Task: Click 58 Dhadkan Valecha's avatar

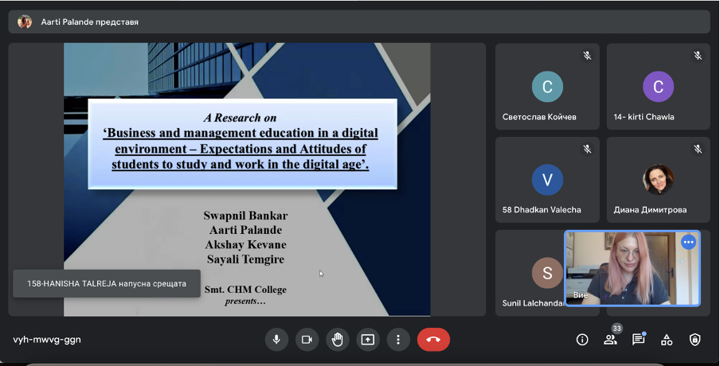Action: (547, 180)
